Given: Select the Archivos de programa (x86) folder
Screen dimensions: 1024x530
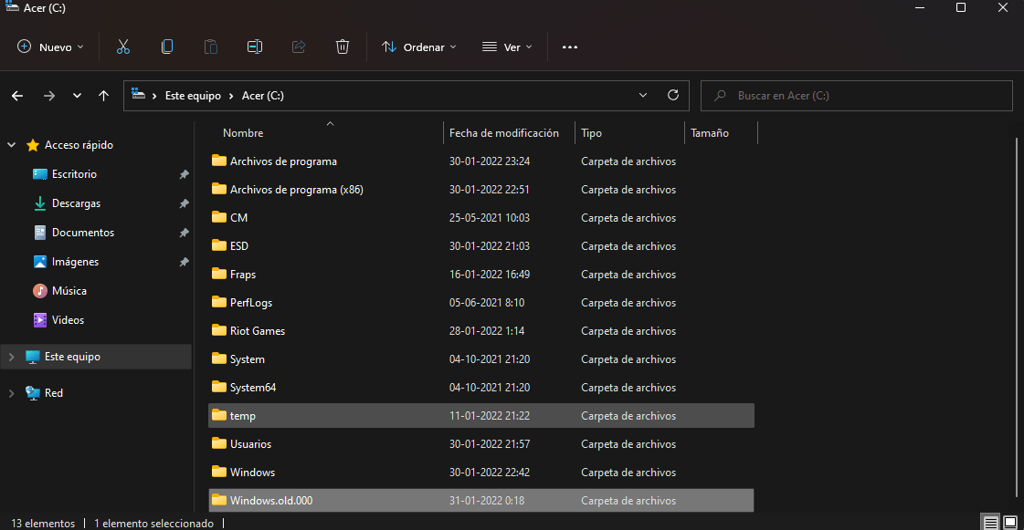Looking at the screenshot, I should [481, 190].
